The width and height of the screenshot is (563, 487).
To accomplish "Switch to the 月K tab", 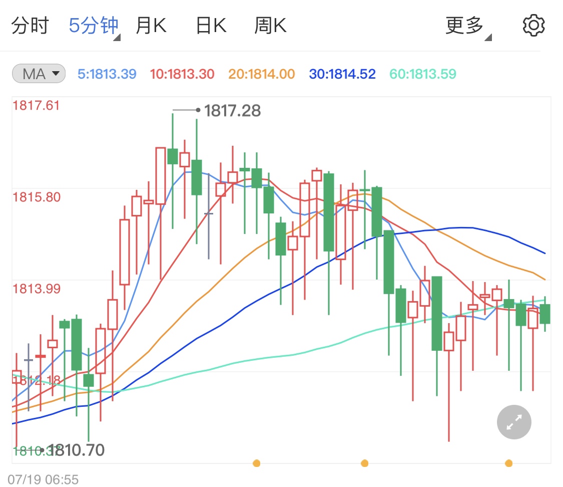I will coord(151,26).
